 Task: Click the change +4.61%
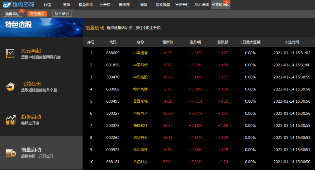[195, 137]
